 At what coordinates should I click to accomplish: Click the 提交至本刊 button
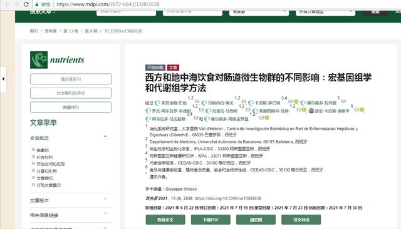71,79
